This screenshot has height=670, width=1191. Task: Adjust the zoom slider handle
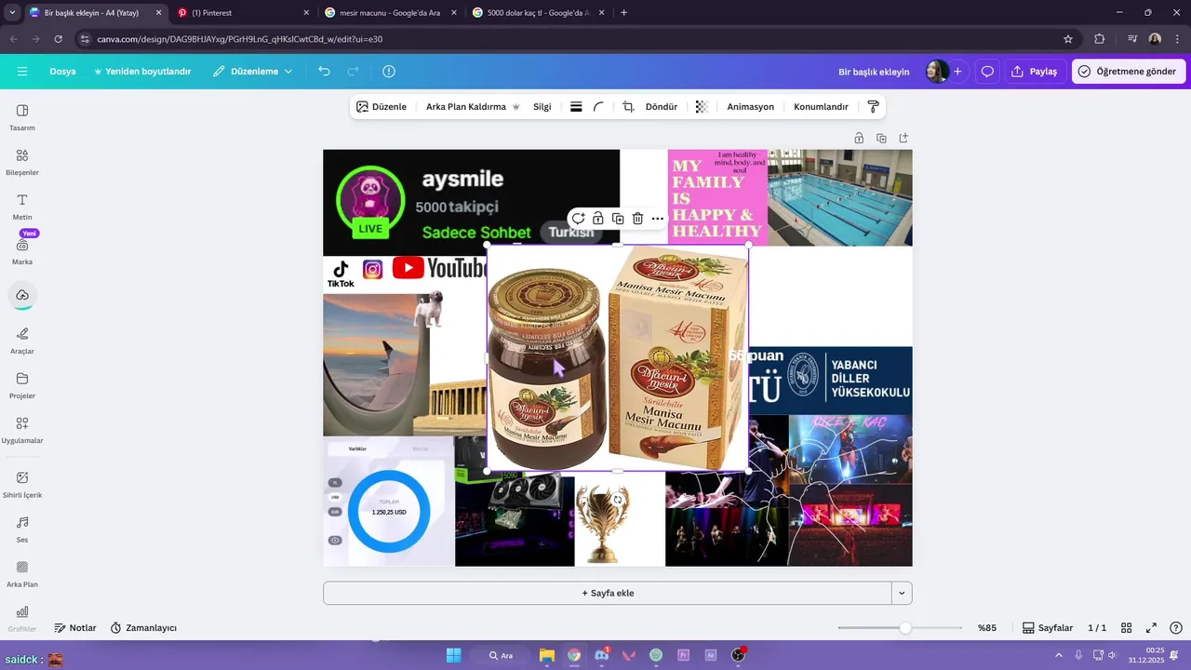pos(905,628)
